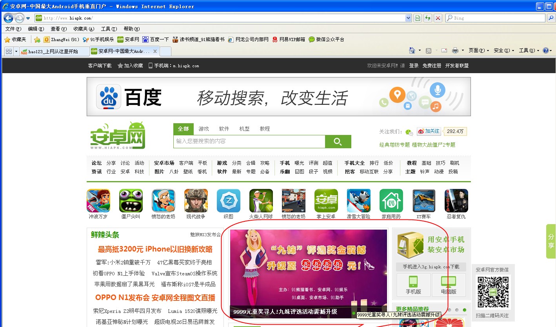
Task: Click the 免费注册 link
Action: 432,66
